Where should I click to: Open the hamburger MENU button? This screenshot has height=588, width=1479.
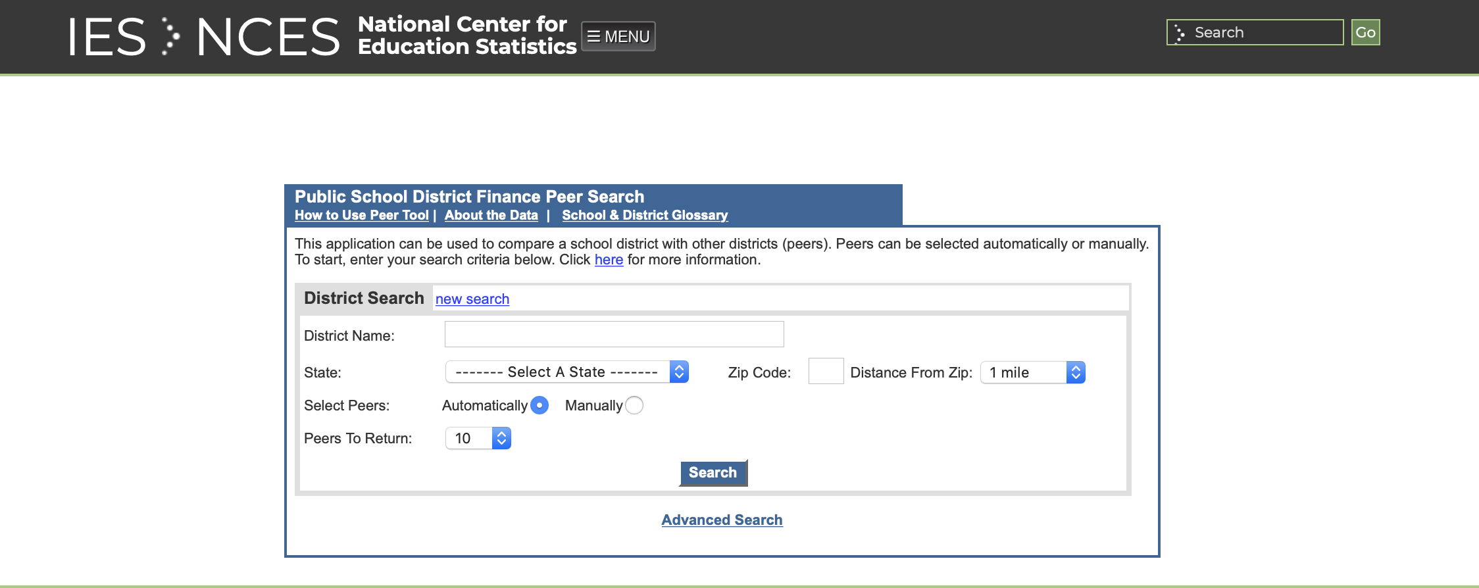pos(618,36)
